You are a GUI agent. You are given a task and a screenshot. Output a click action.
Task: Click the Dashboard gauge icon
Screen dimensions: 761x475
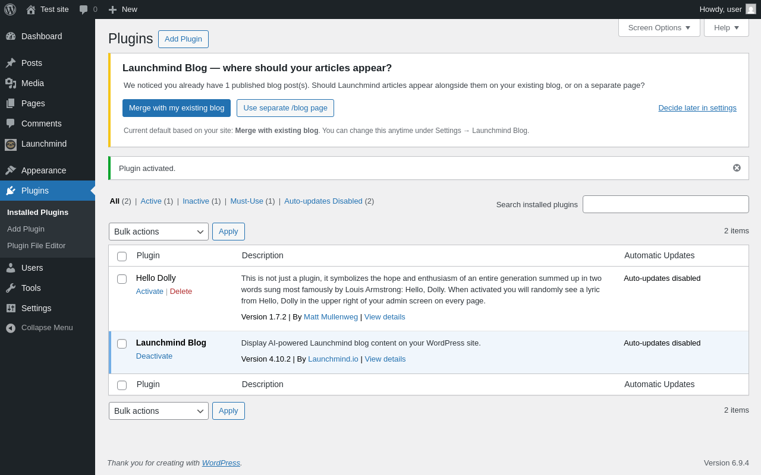pyautogui.click(x=11, y=36)
